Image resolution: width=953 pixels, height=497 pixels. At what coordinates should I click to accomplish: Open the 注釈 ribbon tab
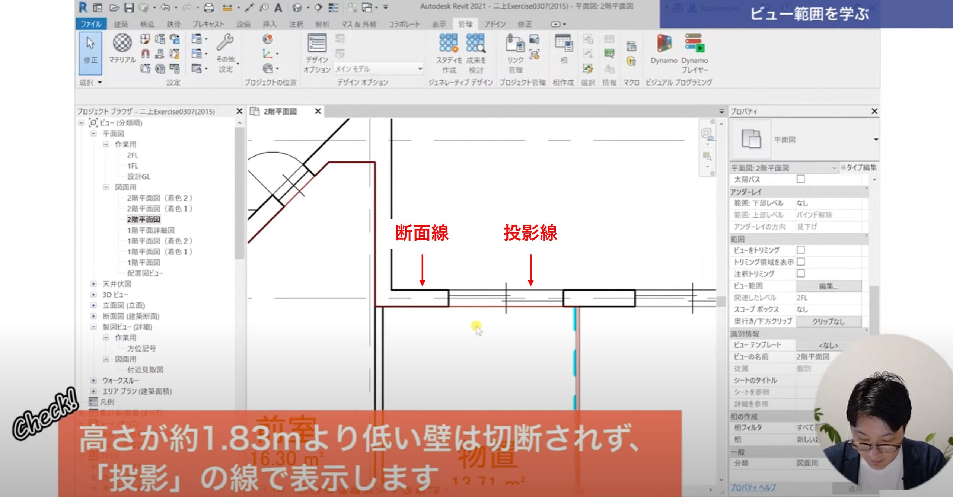(296, 24)
